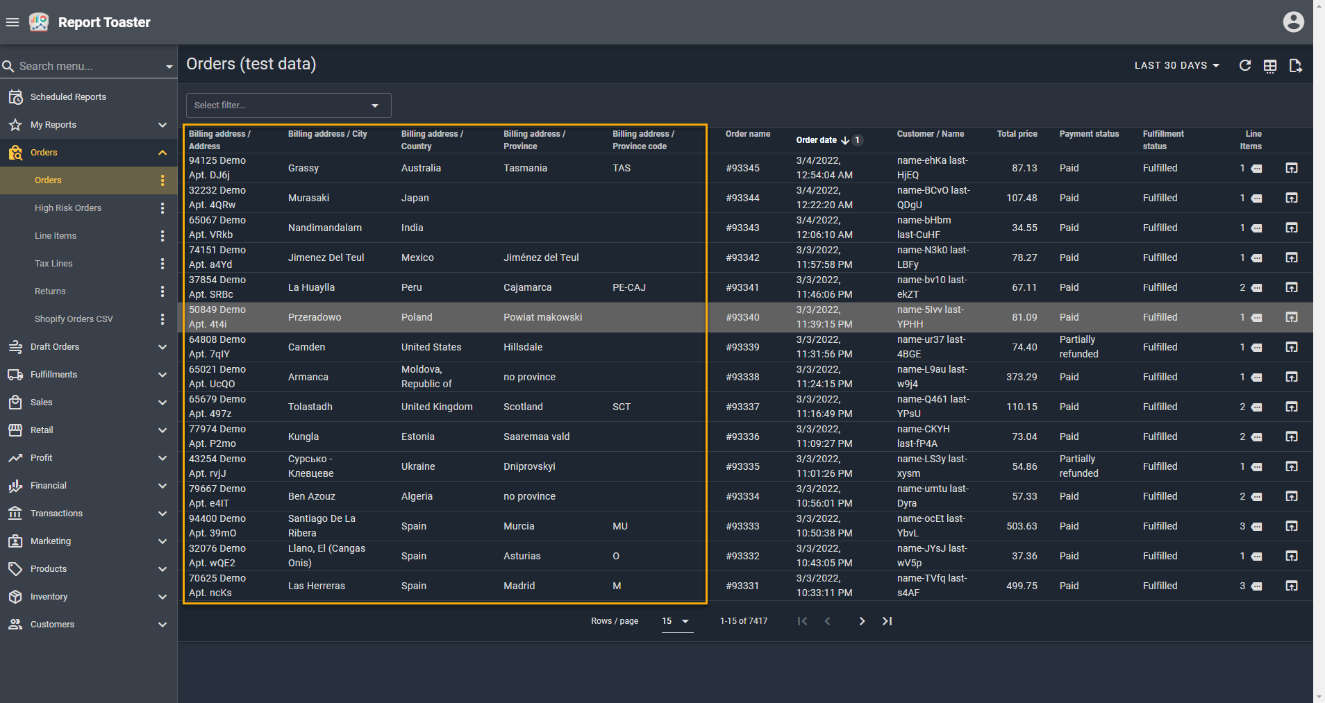Viewport: 1325px width, 703px height.
Task: Select Shopify Orders CSV report
Action: [74, 319]
